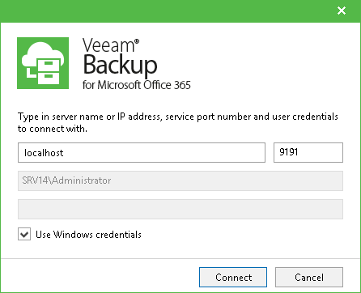This screenshot has height=293, width=361.
Task: Click the SRV14\Administrator username field
Action: click(180, 180)
